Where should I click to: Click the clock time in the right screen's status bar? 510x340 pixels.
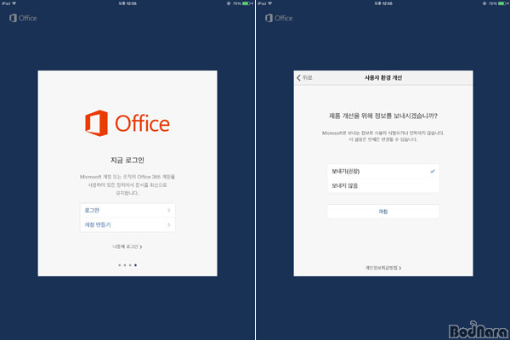tap(383, 3)
